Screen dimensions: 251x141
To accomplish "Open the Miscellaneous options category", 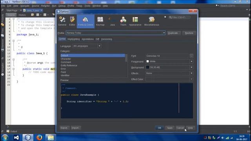I will click(x=151, y=21).
